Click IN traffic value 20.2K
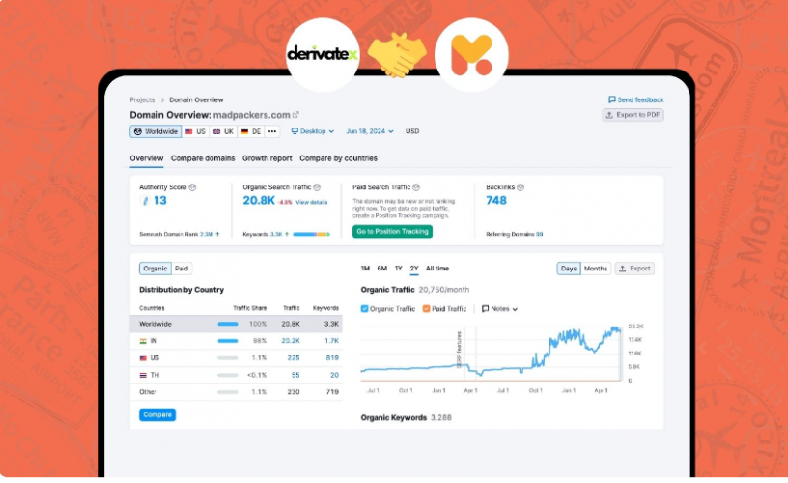788x483 pixels. tap(291, 341)
